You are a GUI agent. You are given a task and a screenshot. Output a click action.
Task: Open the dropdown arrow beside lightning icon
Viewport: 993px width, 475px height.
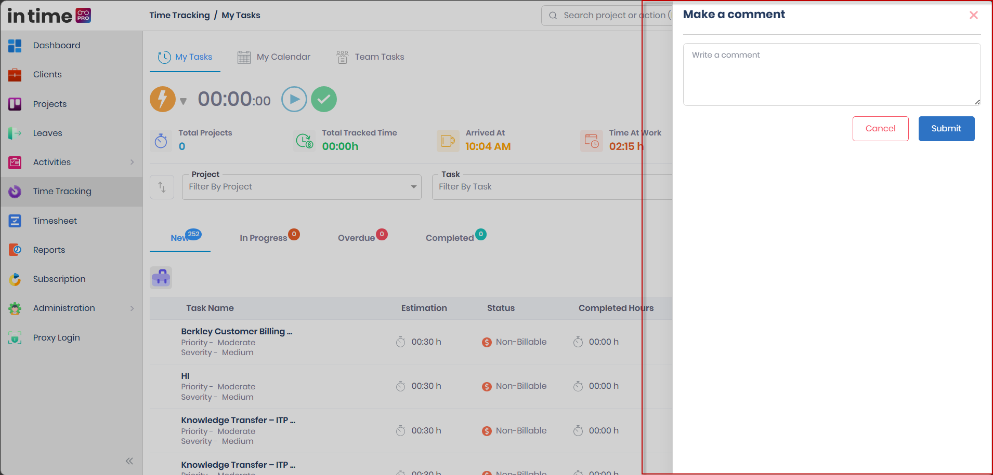coord(183,101)
